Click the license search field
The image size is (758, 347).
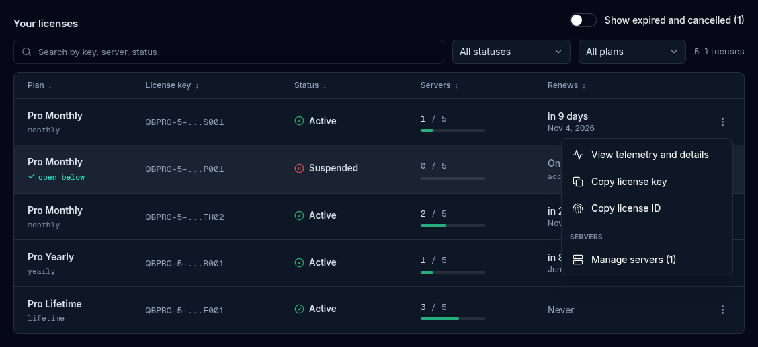(228, 52)
